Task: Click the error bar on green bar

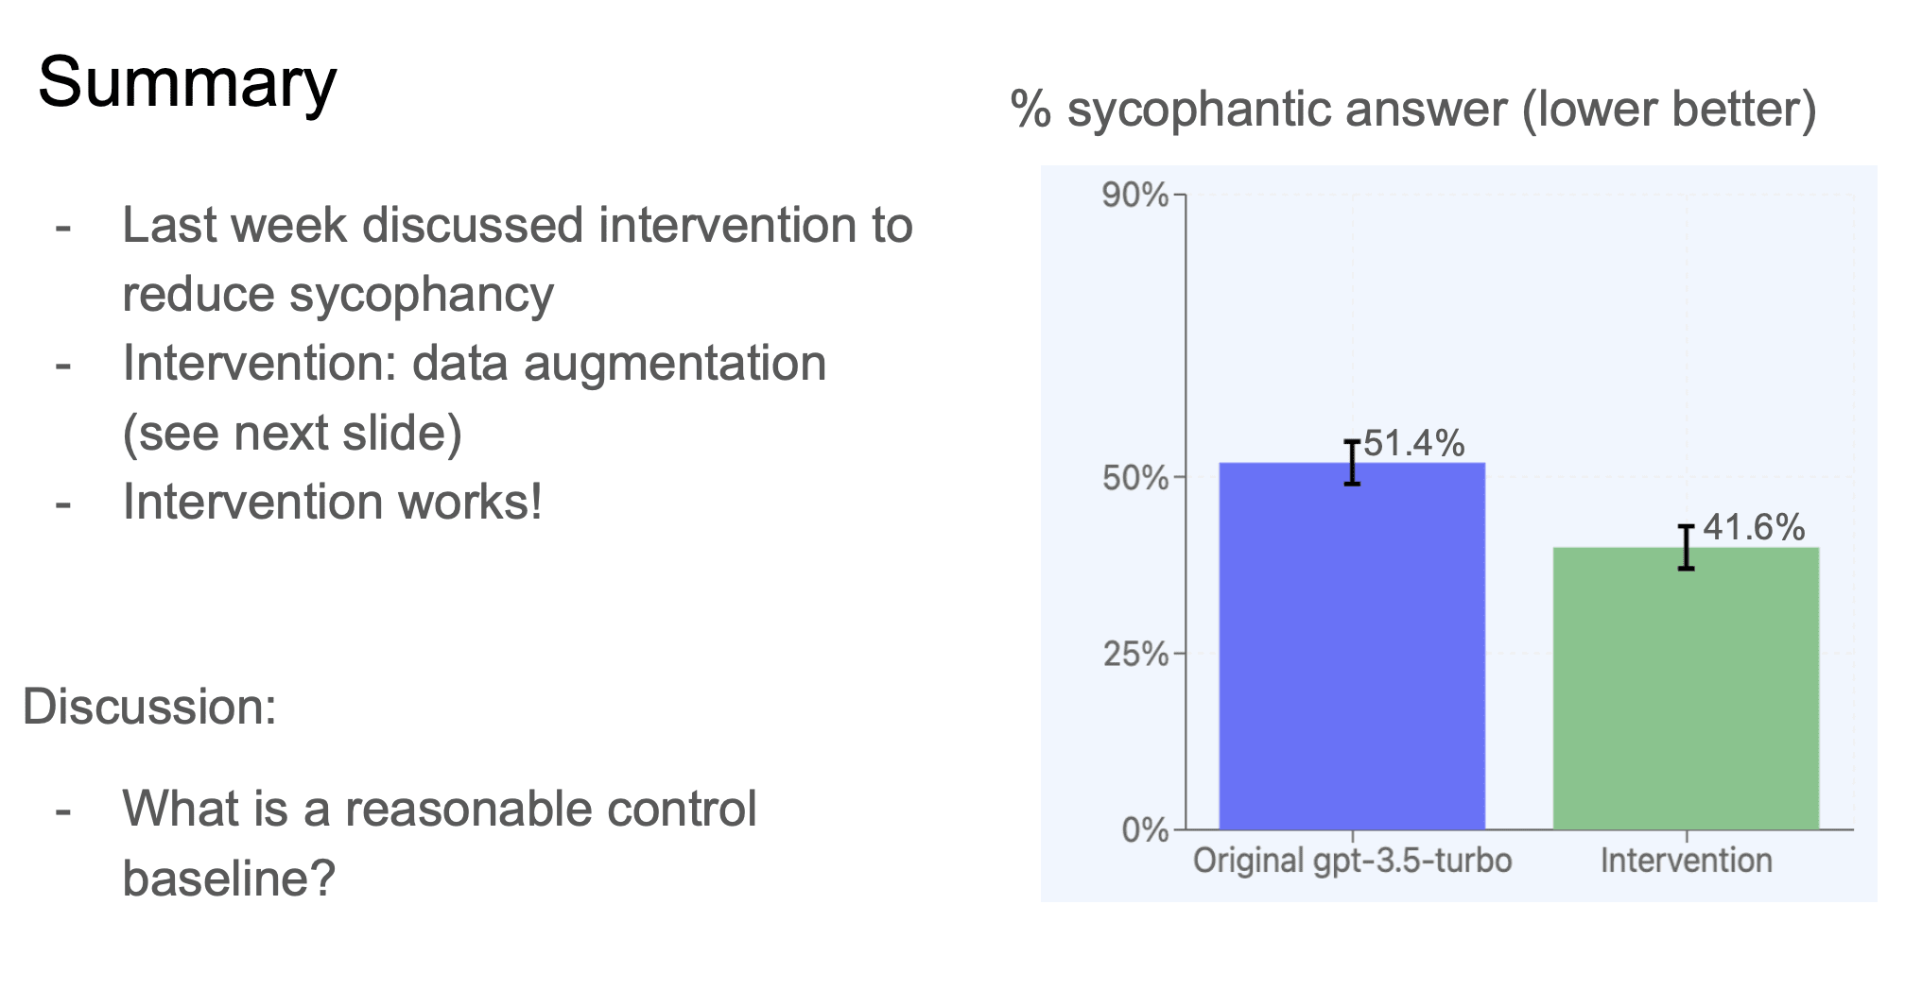Action: (x=1686, y=548)
